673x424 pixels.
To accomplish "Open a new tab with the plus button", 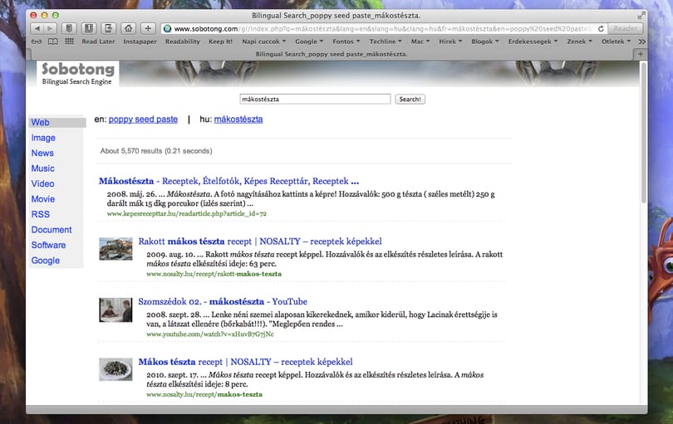I will pos(641,54).
